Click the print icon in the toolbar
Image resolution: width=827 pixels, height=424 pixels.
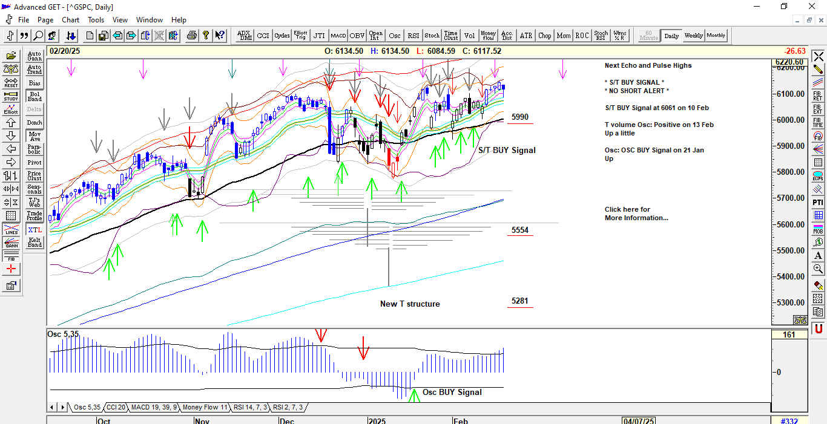click(192, 36)
